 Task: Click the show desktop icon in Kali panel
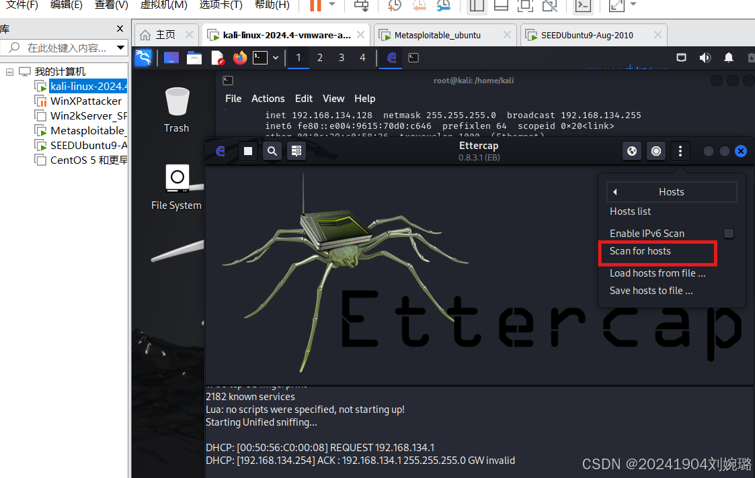click(x=171, y=58)
